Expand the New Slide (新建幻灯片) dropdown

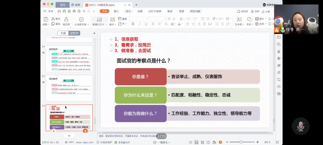coord(105,25)
